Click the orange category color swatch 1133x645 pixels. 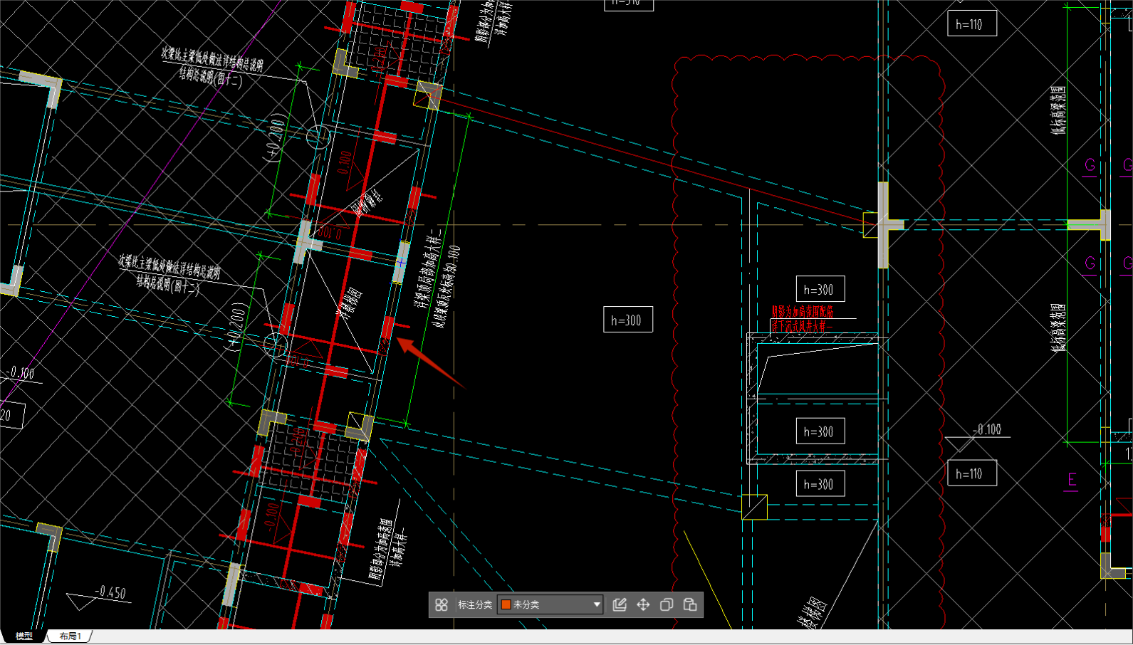click(x=506, y=604)
